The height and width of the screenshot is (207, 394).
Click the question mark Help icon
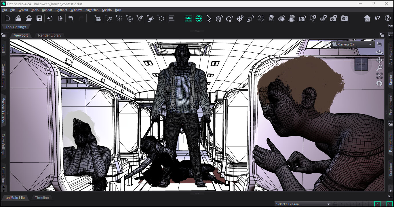(388, 18)
